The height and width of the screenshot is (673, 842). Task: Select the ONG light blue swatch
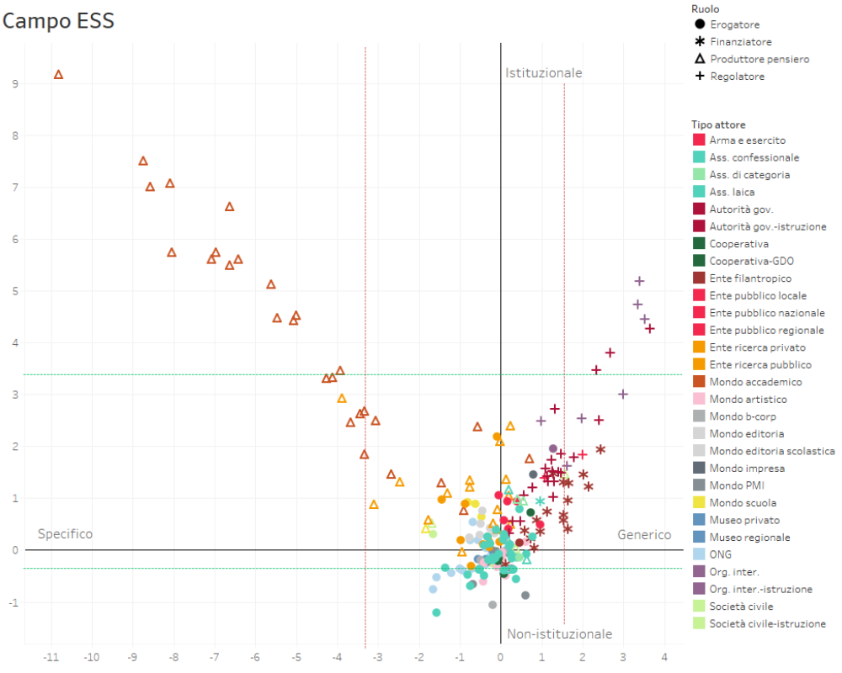tap(698, 554)
